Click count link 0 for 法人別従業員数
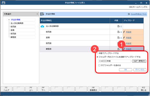150x96 pixels. [121, 26]
